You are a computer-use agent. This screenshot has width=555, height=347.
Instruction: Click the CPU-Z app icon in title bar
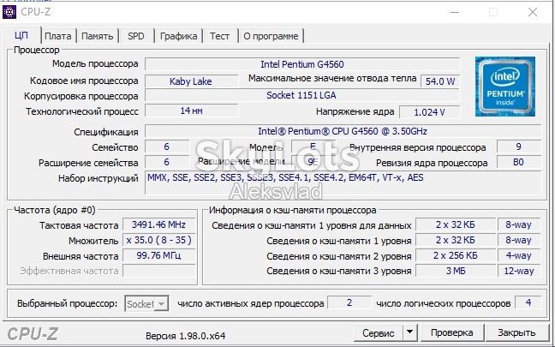pos(9,12)
